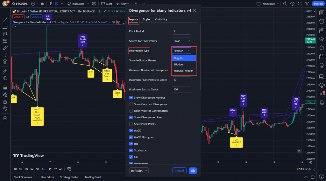
Task: Switch to the Style tab
Action: click(x=146, y=19)
